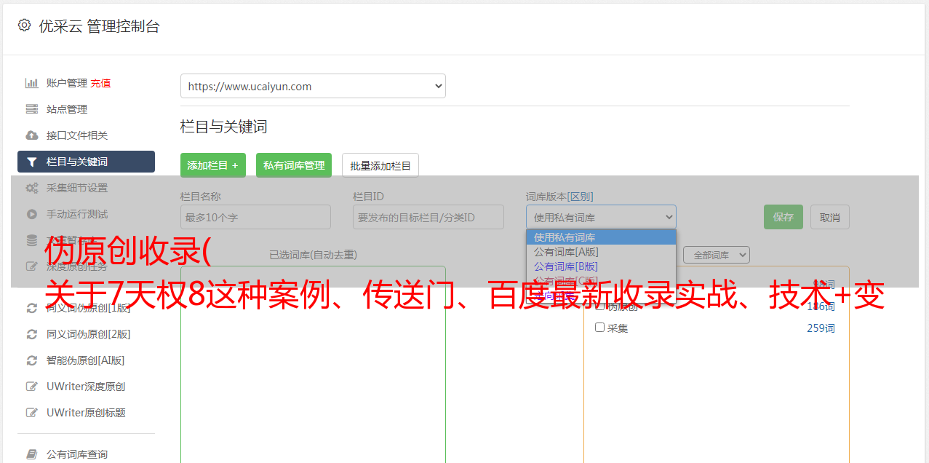This screenshot has height=463, width=929.
Task: Click the refresh icon of 同义词伪原创[1版]
Action: [31, 308]
